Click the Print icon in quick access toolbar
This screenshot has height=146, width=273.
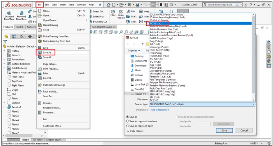point(137,5)
